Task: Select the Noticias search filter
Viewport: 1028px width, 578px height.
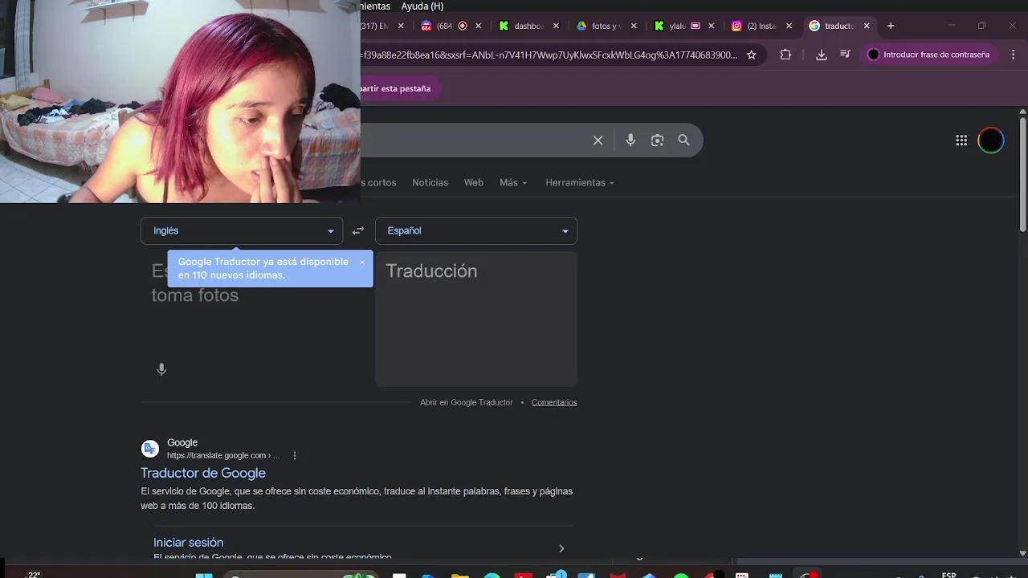Action: pos(430,182)
